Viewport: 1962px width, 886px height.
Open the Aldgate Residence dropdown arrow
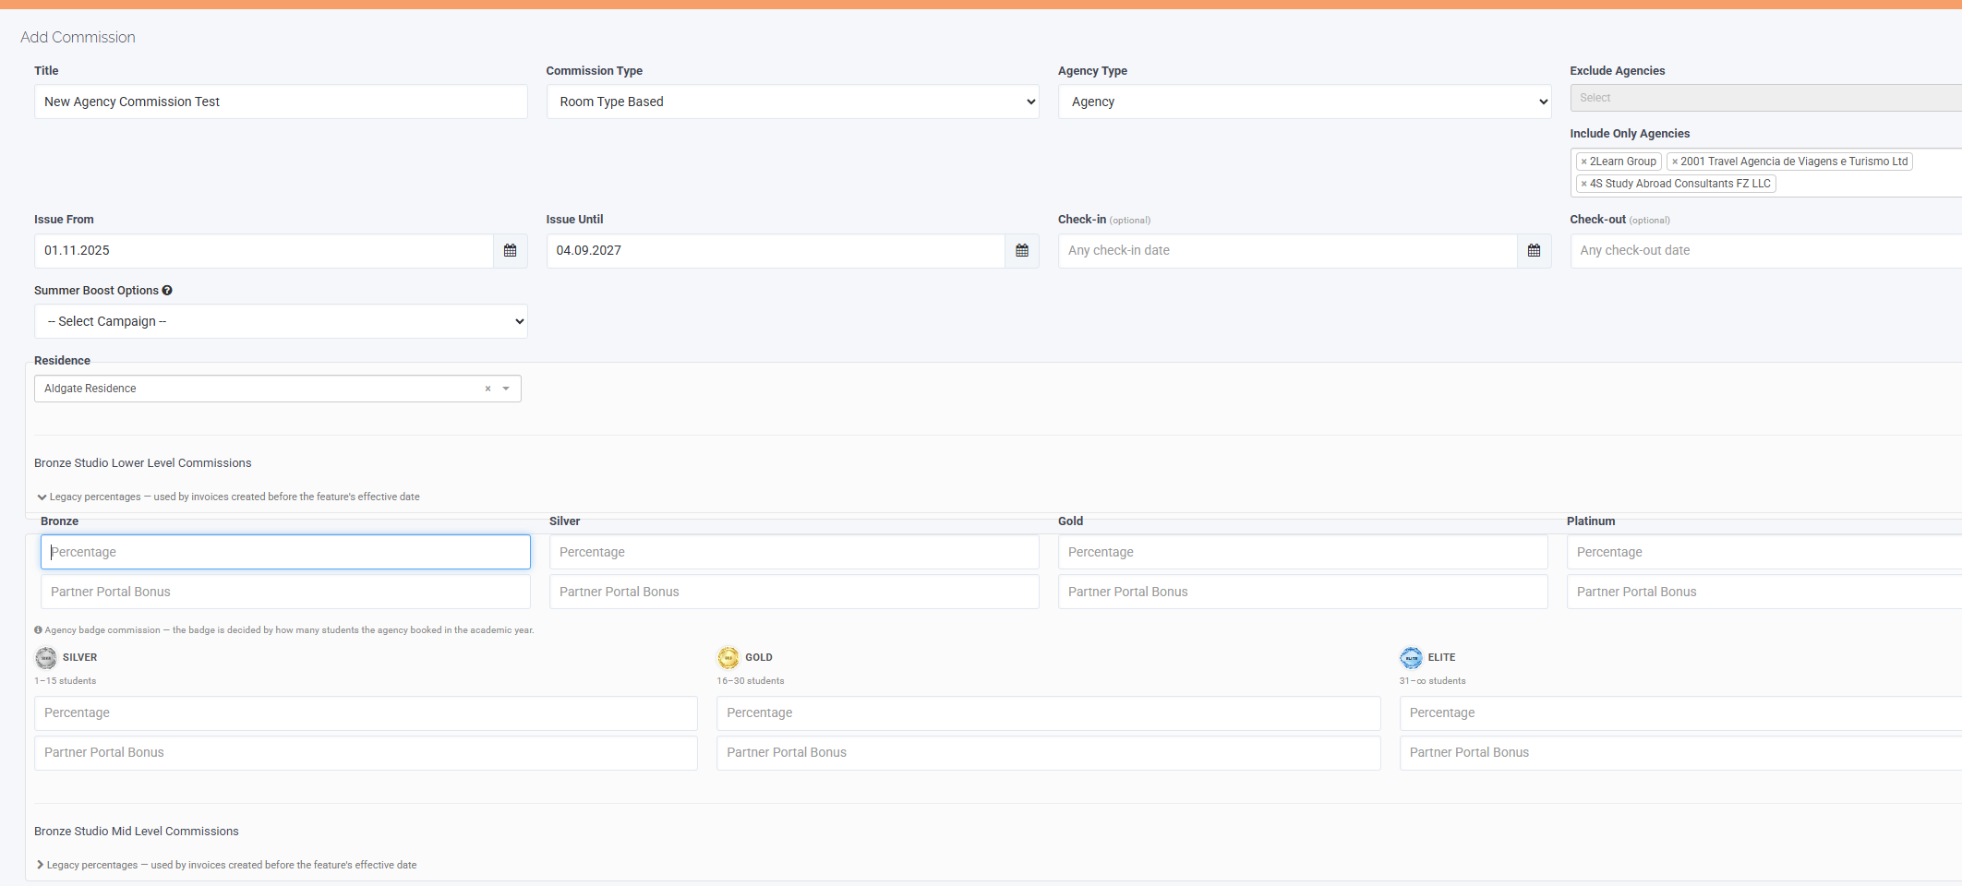(x=506, y=389)
